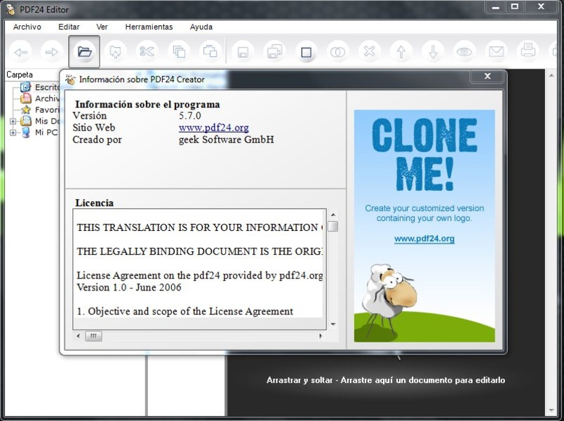Click main window scroll down arrow
This screenshot has height=421, width=564.
pos(551,410)
